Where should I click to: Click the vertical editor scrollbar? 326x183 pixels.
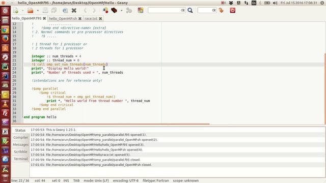click(325, 89)
